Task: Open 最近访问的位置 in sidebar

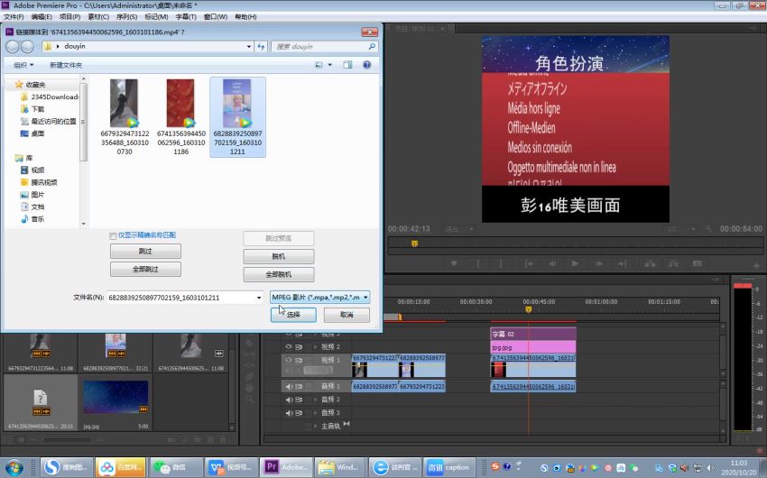Action: [x=48, y=121]
